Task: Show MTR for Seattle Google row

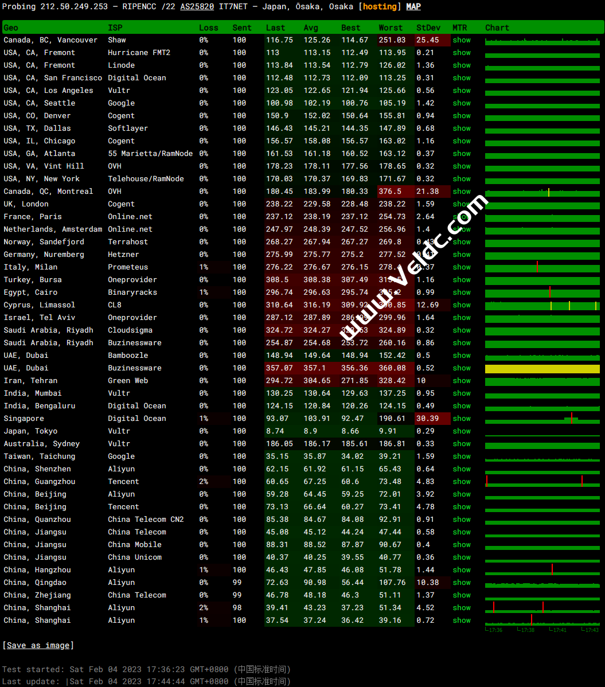Action: pyautogui.click(x=461, y=103)
